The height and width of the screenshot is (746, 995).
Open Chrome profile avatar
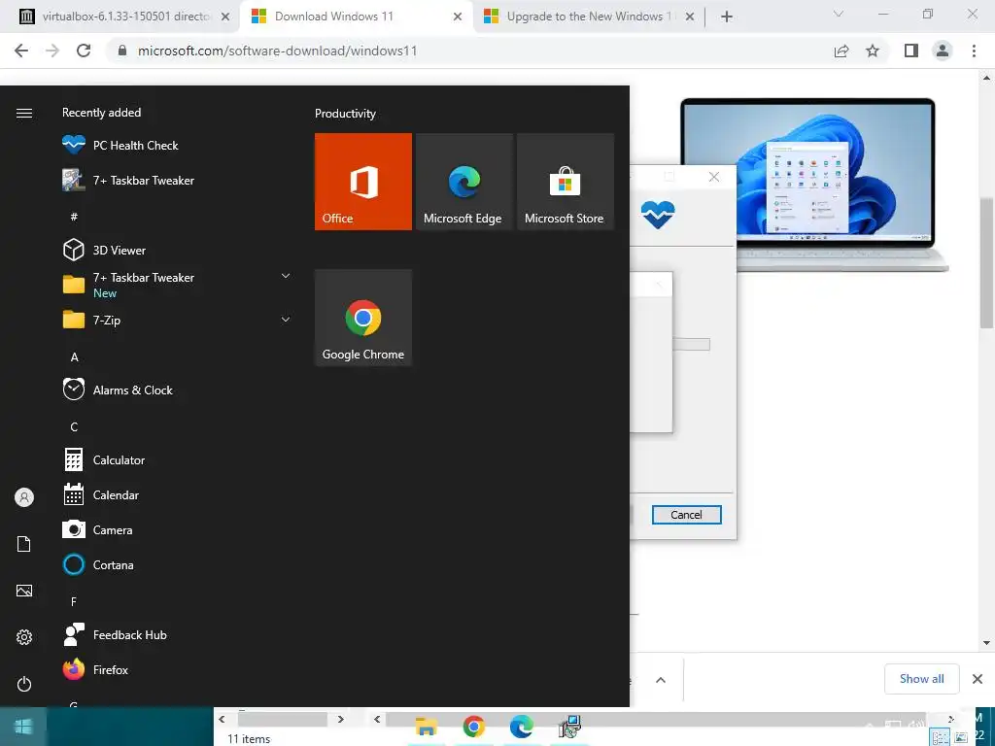coord(943,51)
